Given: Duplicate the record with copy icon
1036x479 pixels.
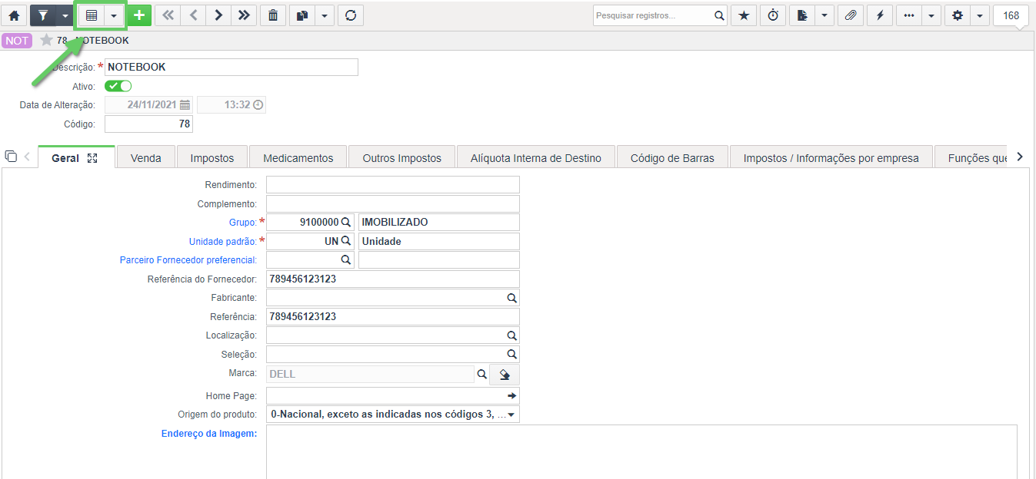Looking at the screenshot, I should [302, 15].
